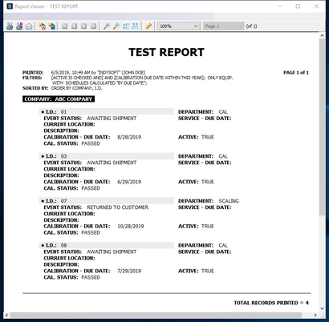Click the yellow pencil edit icon

148,26
